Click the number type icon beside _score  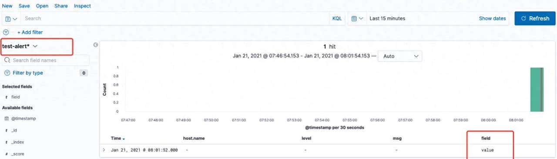point(7,154)
